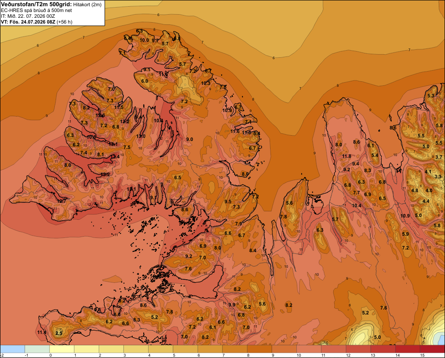Click the '4.8' temperature value
Viewport: 445px width, 358px height.
pyautogui.click(x=415, y=190)
